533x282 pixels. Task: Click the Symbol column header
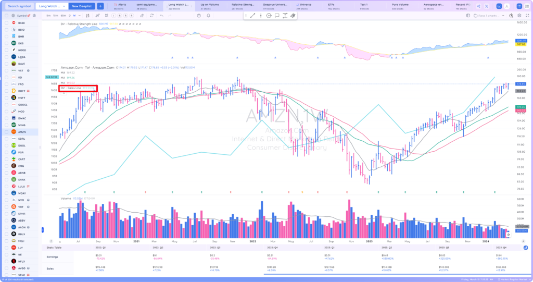(x=22, y=16)
